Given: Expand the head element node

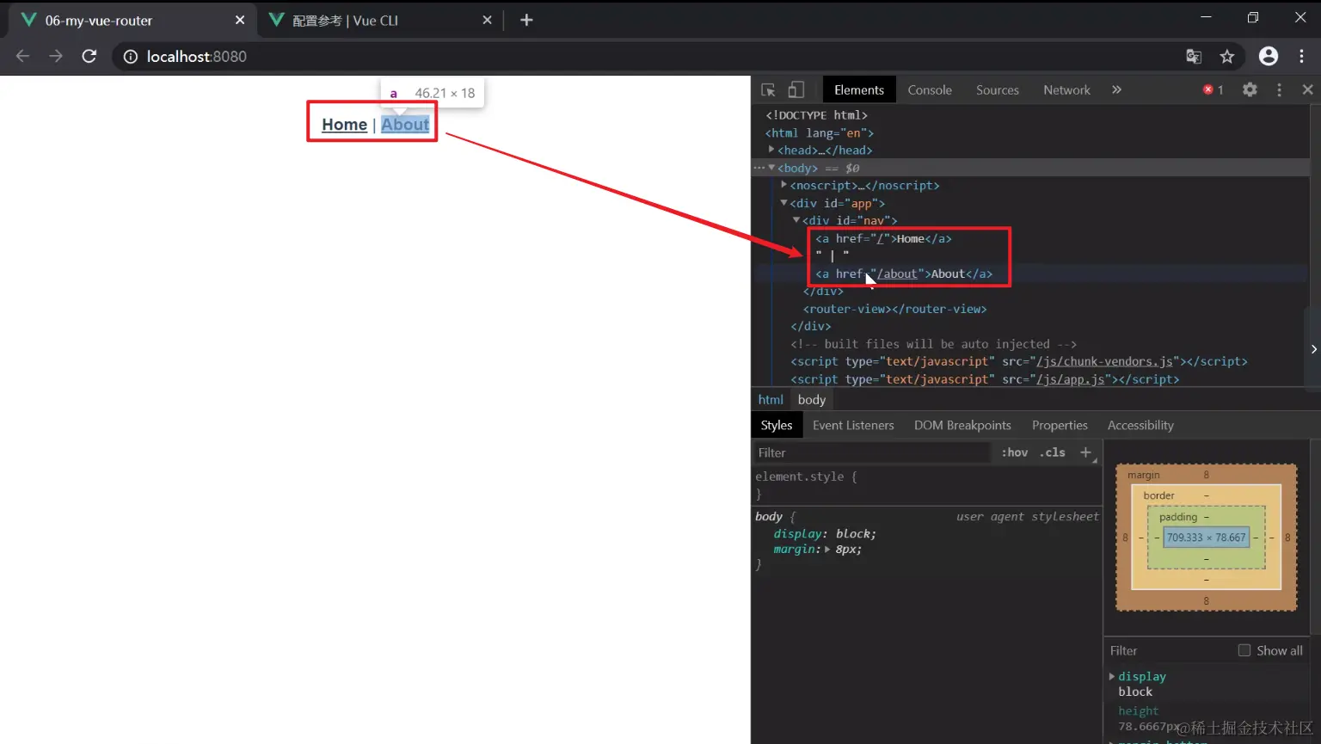Looking at the screenshot, I should (x=771, y=150).
